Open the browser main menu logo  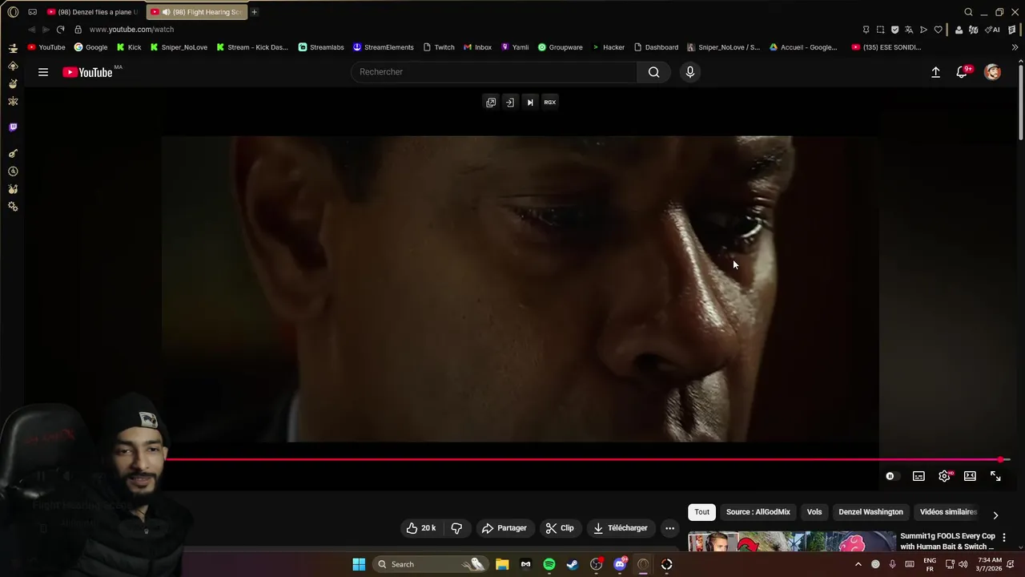point(13,12)
